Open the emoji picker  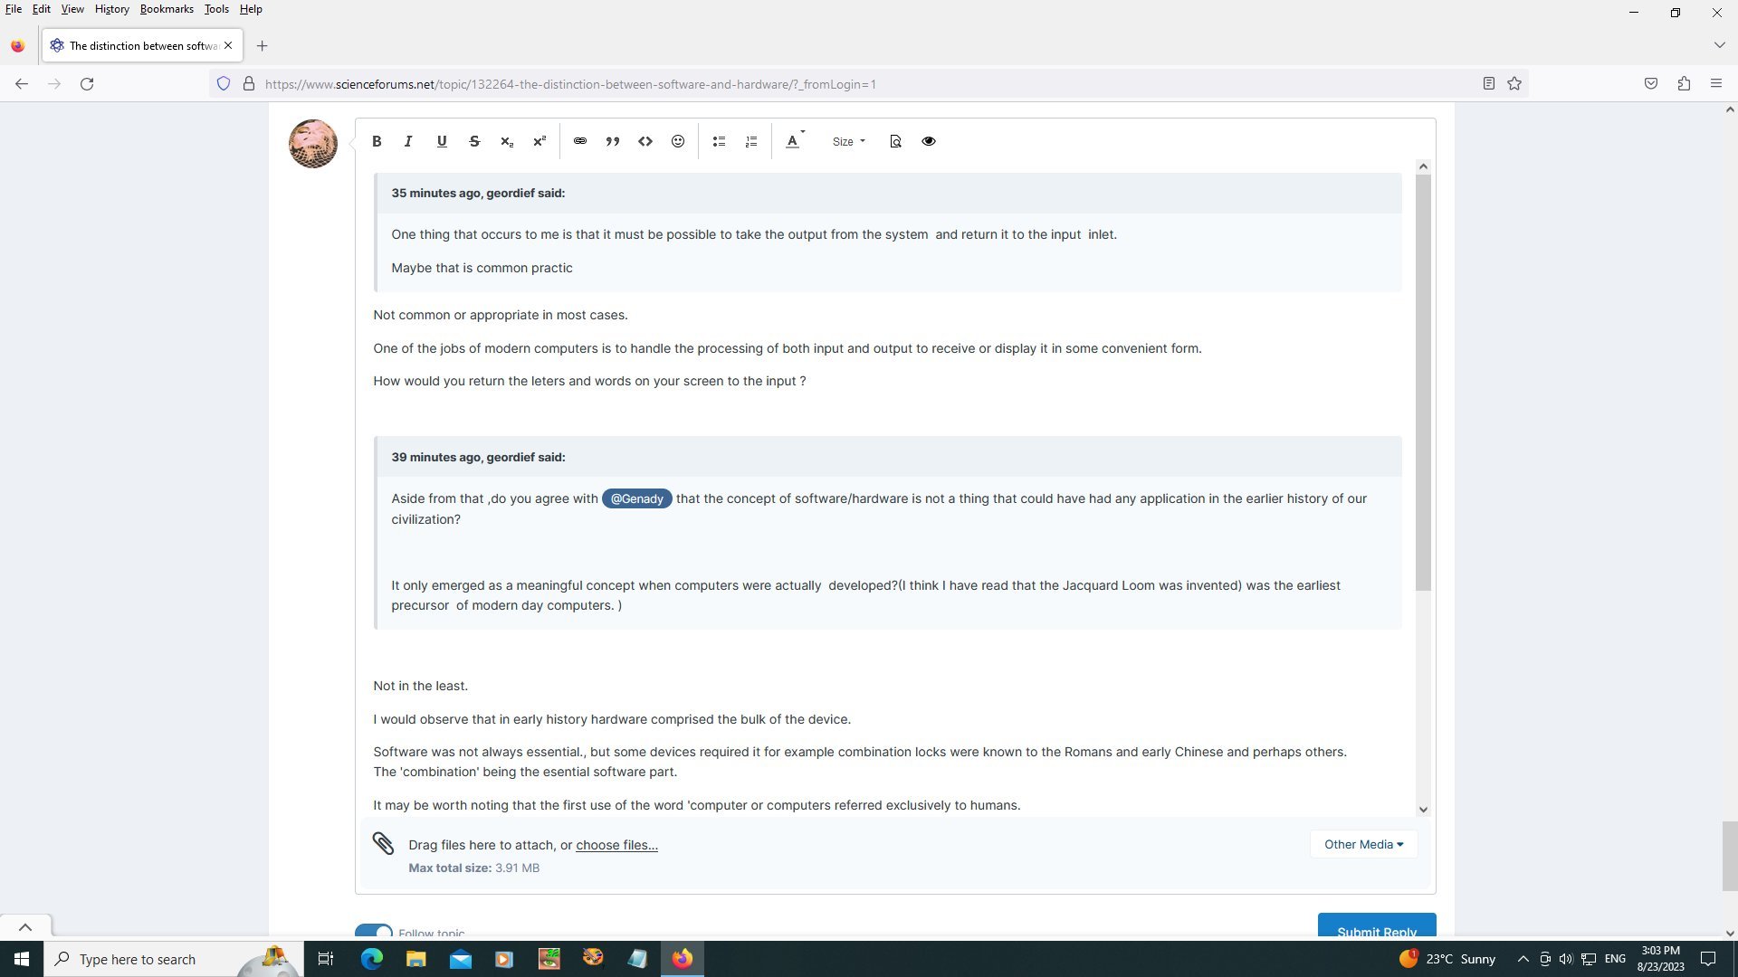pyautogui.click(x=678, y=141)
